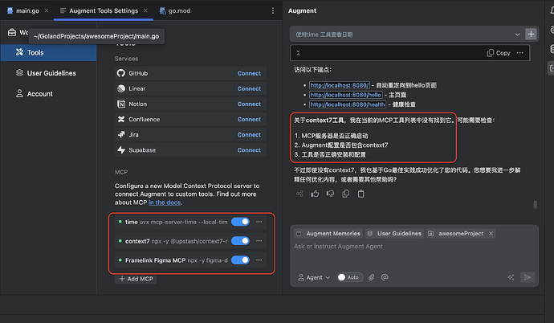
Task: Toggle the time MCP server switch
Action: 240,222
